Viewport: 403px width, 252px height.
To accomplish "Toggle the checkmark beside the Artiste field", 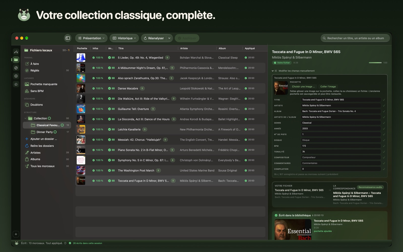I will (x=384, y=106).
